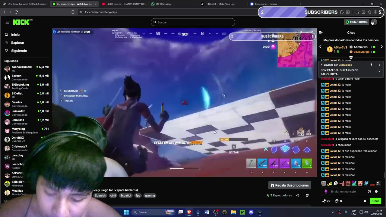386x217 pixels.
Task: Insert the crying cat emote
Action: (x=324, y=183)
